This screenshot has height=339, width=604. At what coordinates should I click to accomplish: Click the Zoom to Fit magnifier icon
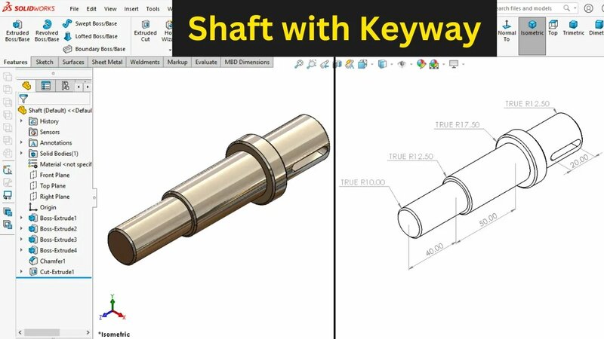(298, 64)
